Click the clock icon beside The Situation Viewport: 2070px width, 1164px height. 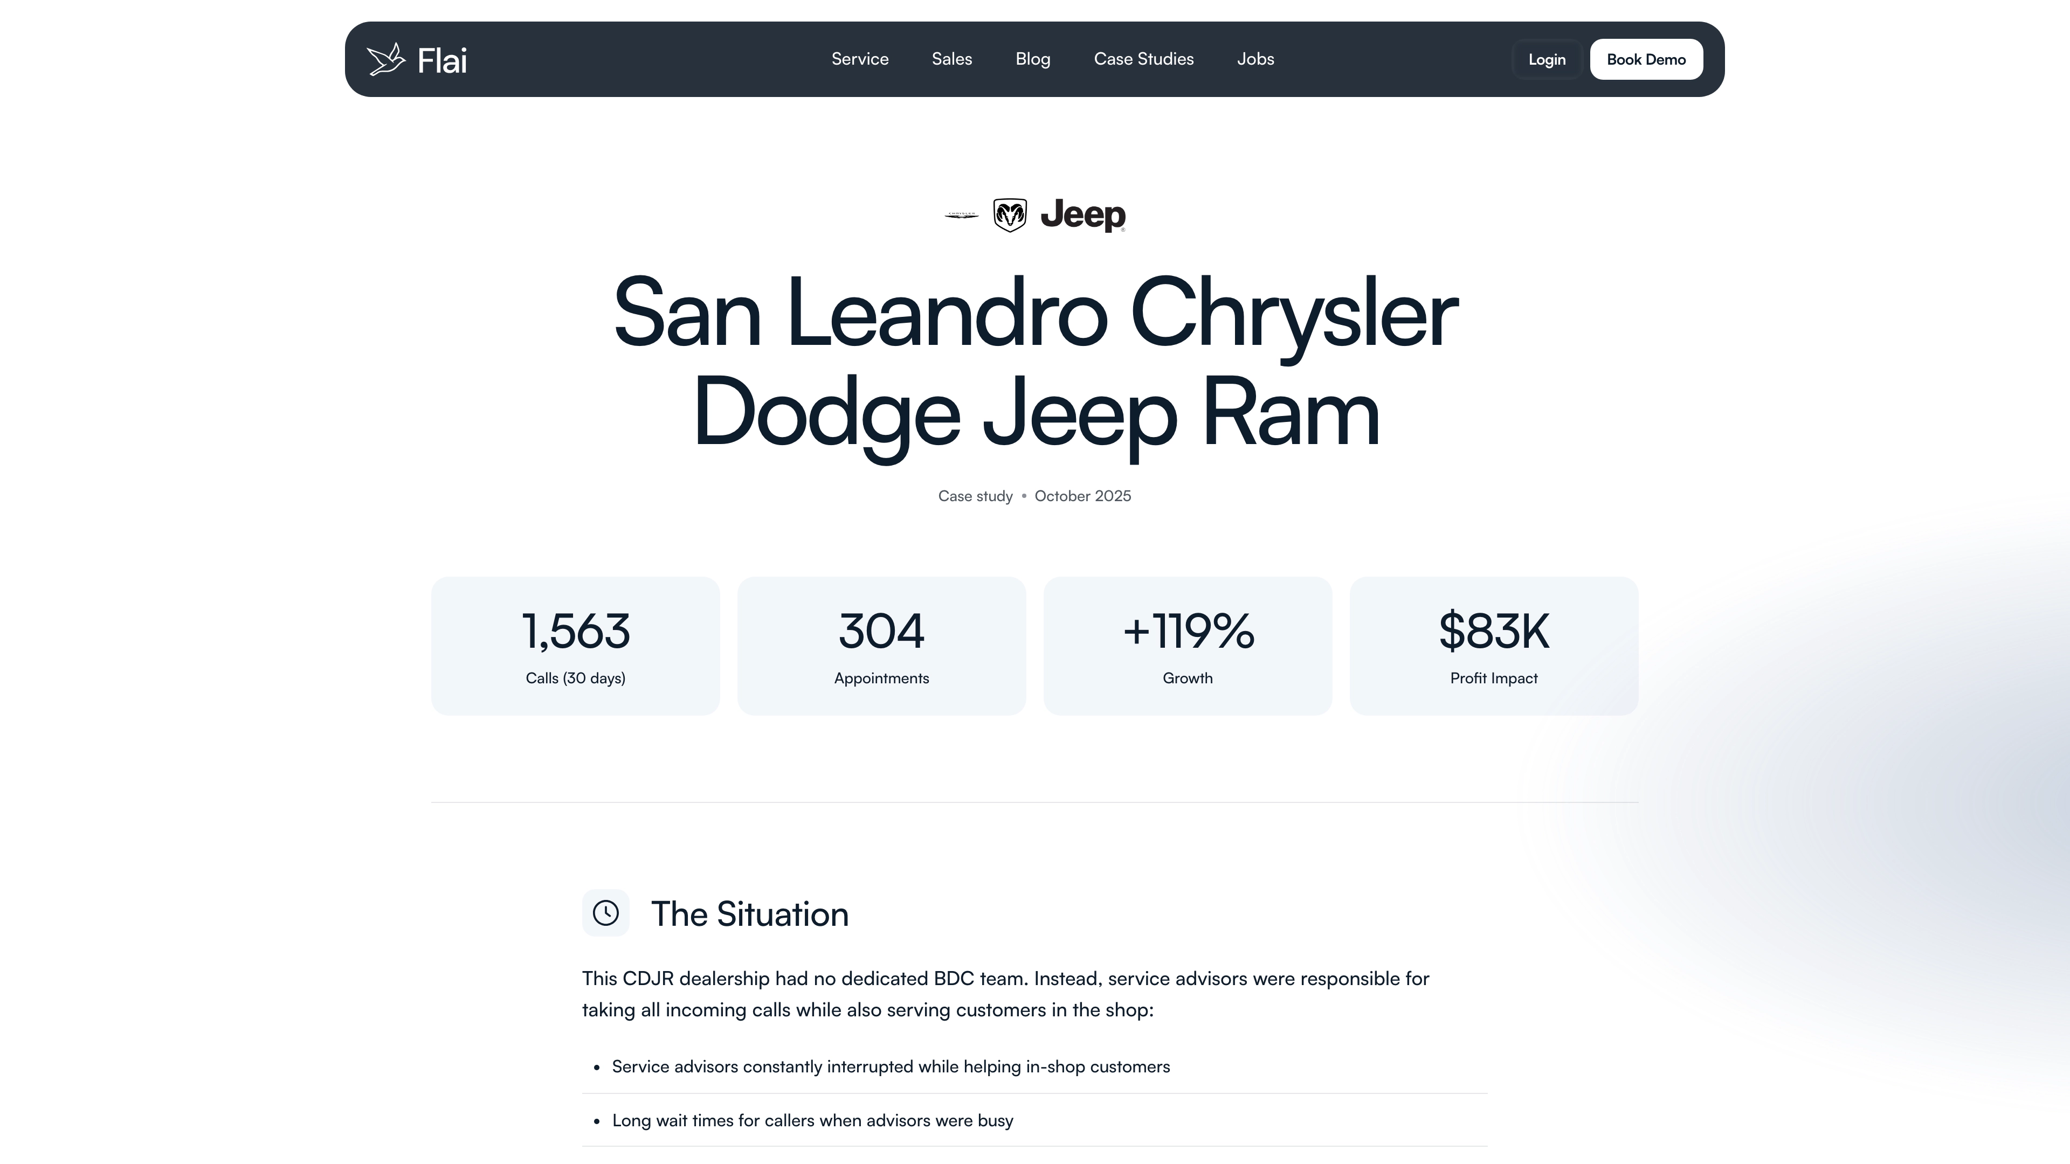click(606, 912)
